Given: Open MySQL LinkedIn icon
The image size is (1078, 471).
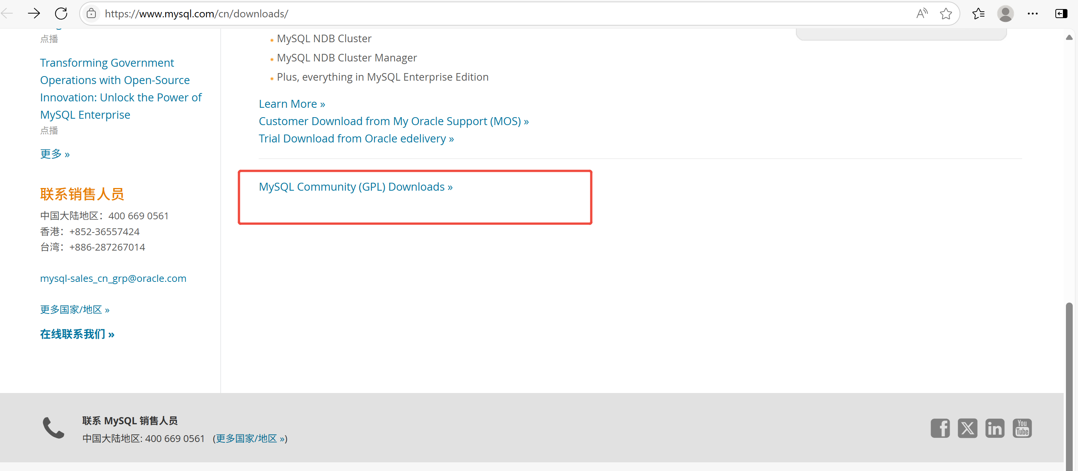Looking at the screenshot, I should [x=994, y=428].
